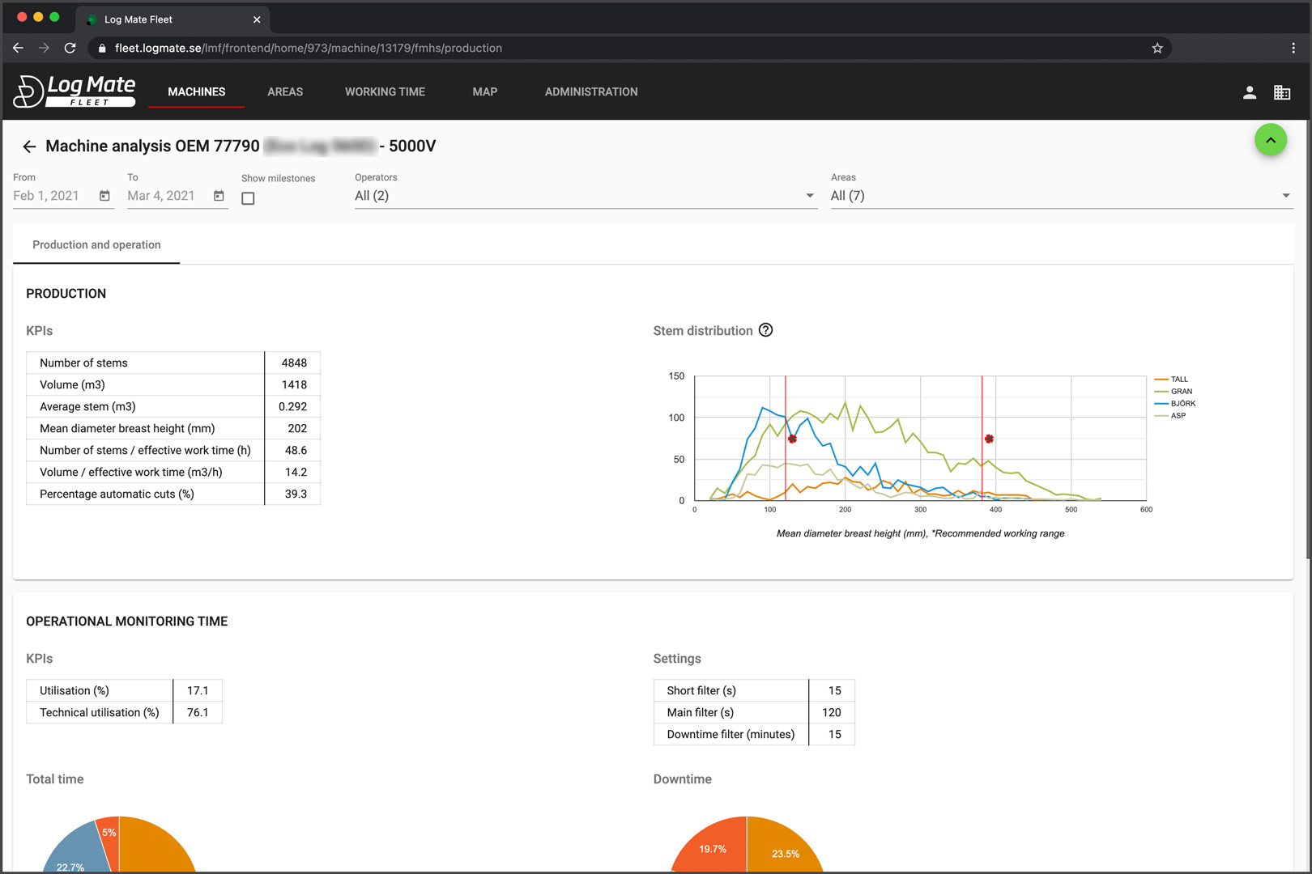Viewport: 1312px width, 874px height.
Task: View the site lock security icon
Action: pos(102,49)
